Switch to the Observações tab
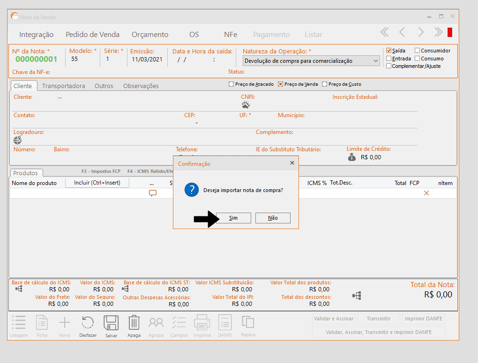This screenshot has width=478, height=363. [141, 86]
